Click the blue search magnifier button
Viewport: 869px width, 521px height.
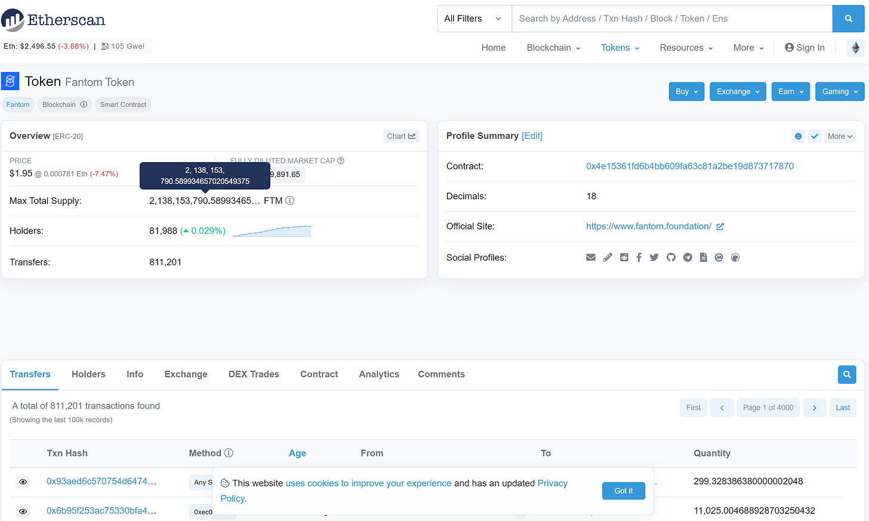coord(848,18)
